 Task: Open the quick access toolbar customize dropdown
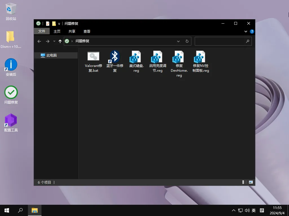59,23
